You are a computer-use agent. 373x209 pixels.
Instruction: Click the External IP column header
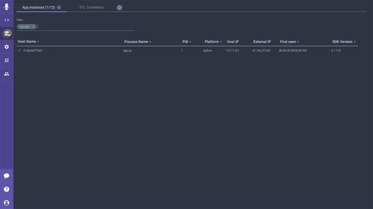pos(262,42)
